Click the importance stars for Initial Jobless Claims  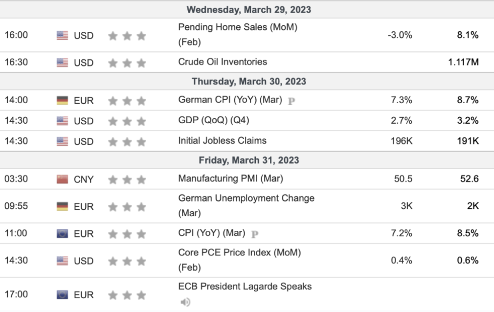click(127, 141)
